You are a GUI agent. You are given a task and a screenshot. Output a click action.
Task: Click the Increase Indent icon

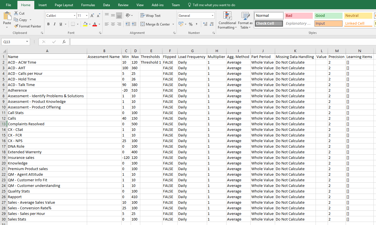tap(134, 24)
